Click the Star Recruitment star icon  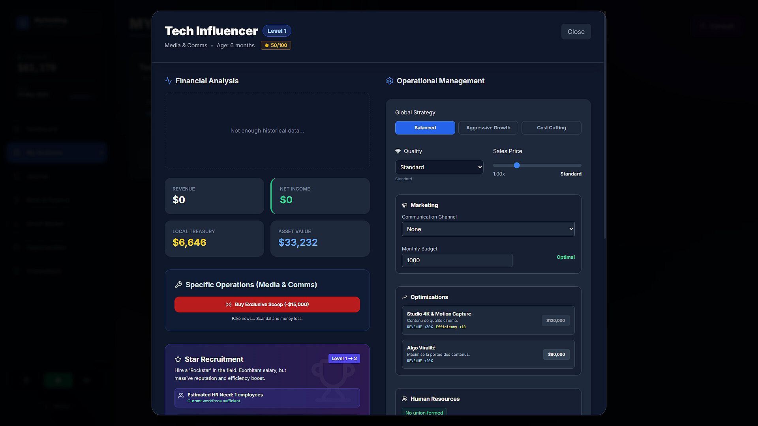click(x=178, y=359)
